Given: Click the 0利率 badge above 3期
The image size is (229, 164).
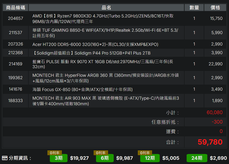Looking at the screenshot, I should [x=55, y=153].
